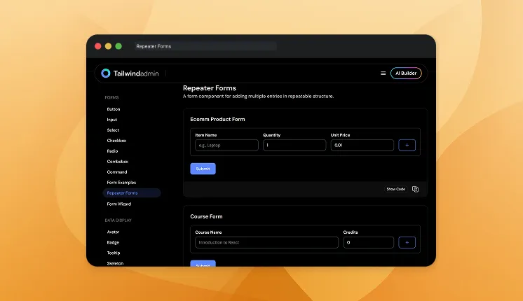Viewport: 523px width, 301px height.
Task: Open Tooltip in the sidebar
Action: pos(114,253)
